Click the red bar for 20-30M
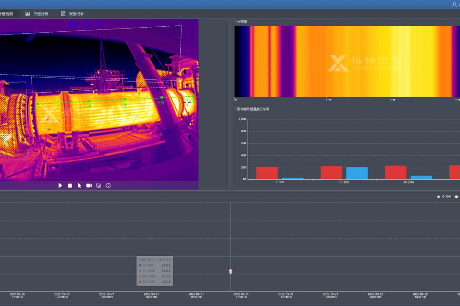 (x=396, y=172)
